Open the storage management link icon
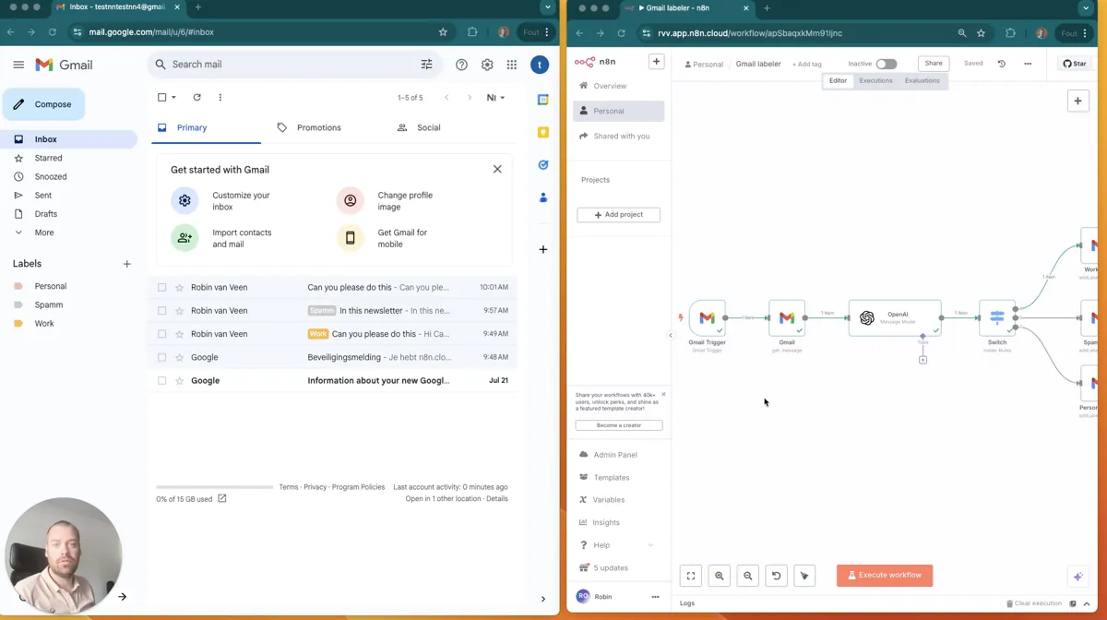 222,499
